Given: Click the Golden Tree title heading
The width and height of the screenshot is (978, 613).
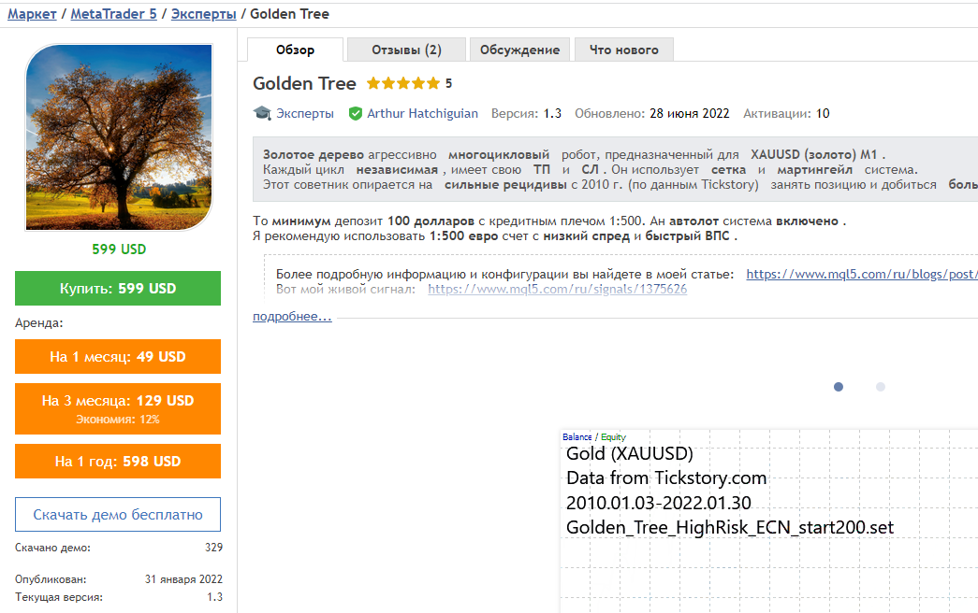Looking at the screenshot, I should [x=304, y=83].
